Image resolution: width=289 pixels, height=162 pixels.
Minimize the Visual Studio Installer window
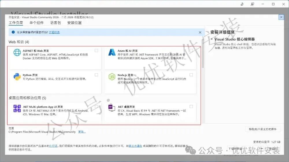point(263,4)
